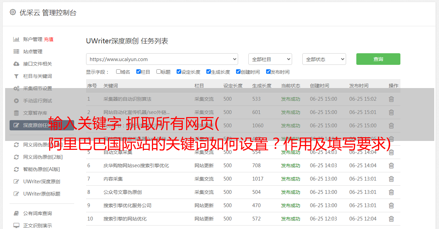Click 创建时间 column header

(x=319, y=86)
